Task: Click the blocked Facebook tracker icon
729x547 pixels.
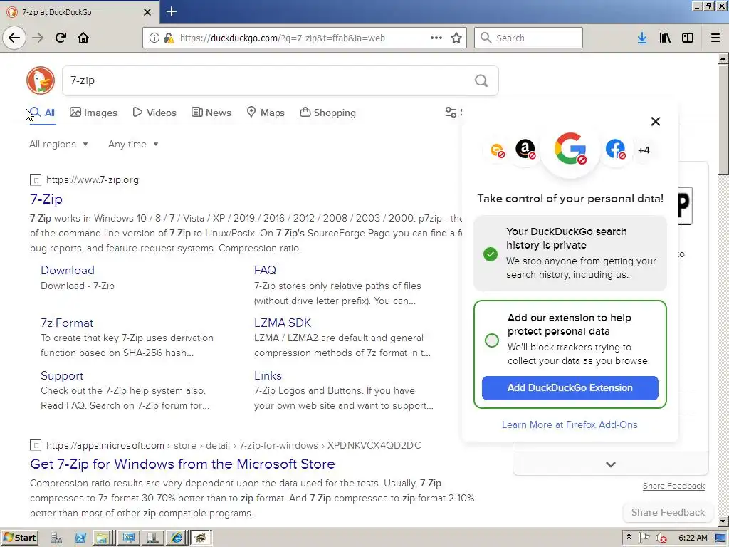Action: (615, 150)
